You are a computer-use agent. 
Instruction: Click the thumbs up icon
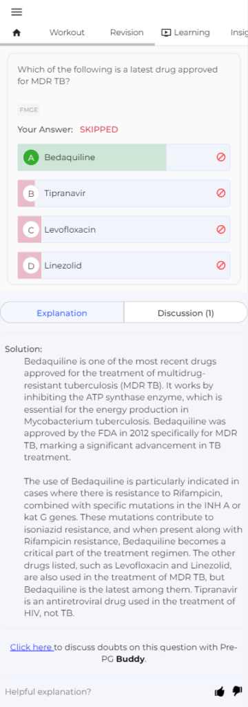click(x=220, y=691)
